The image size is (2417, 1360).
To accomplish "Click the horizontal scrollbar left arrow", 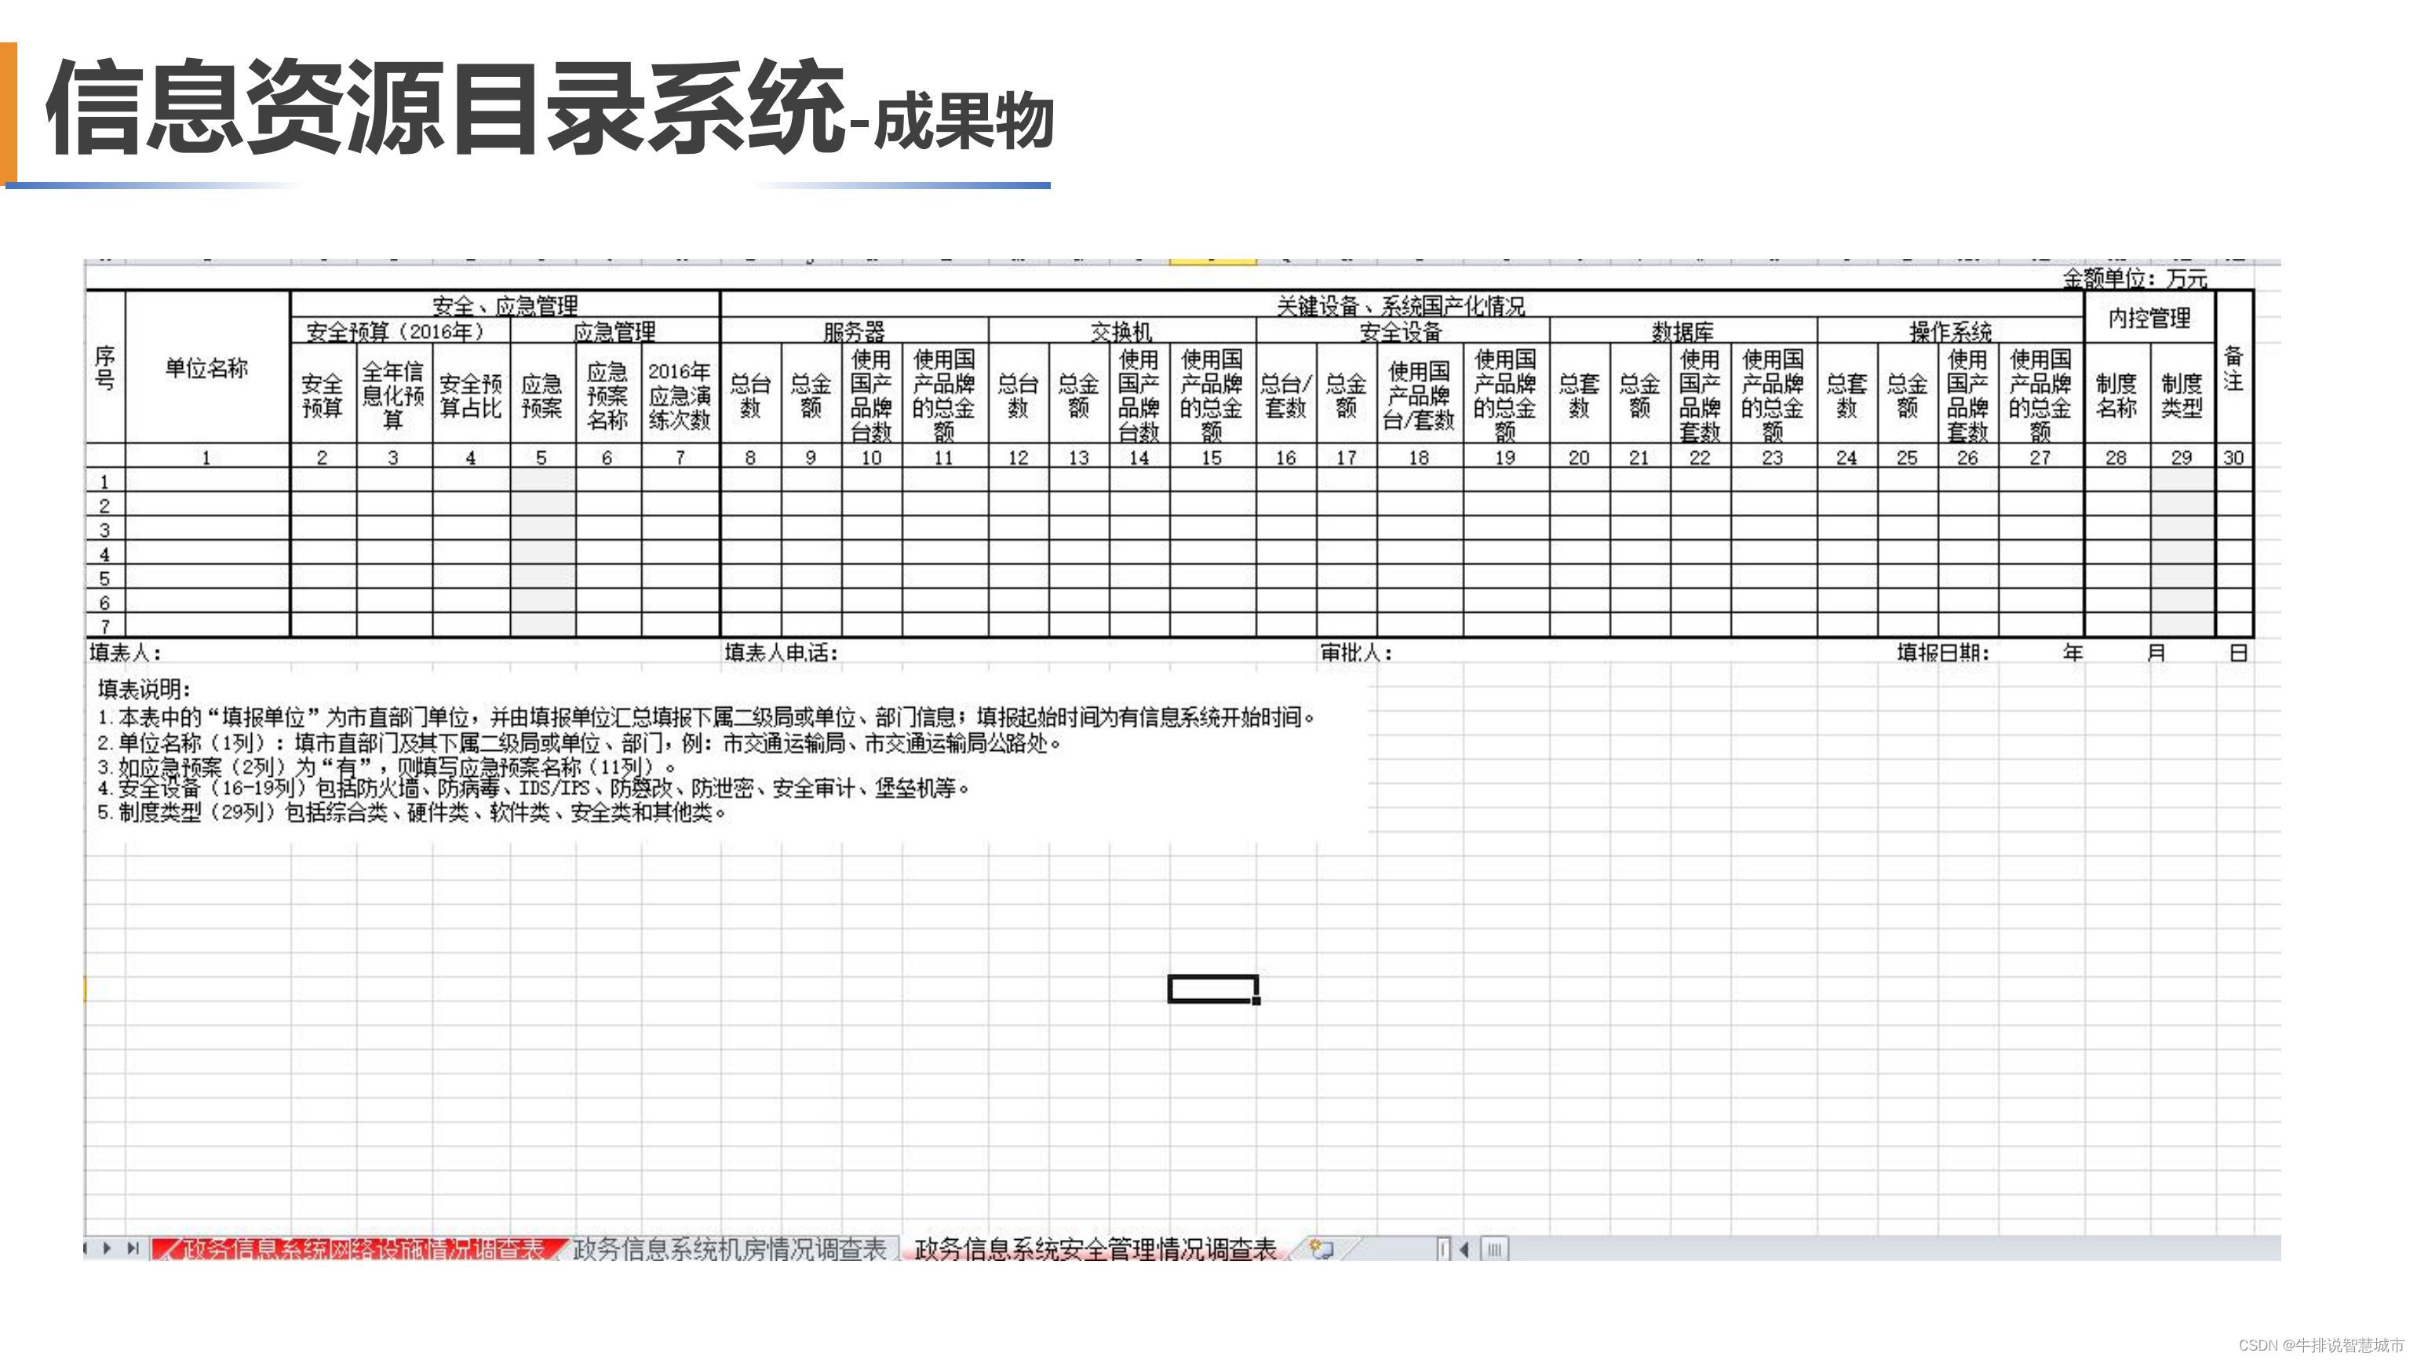I will point(1464,1249).
